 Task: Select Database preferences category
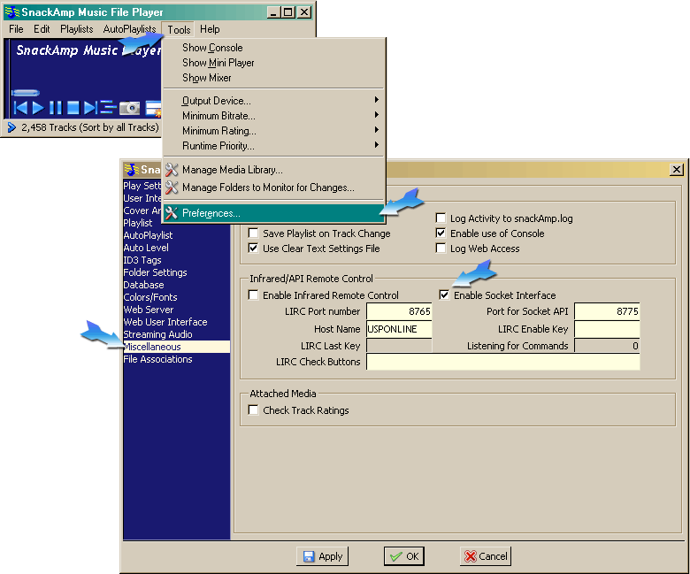176,285
